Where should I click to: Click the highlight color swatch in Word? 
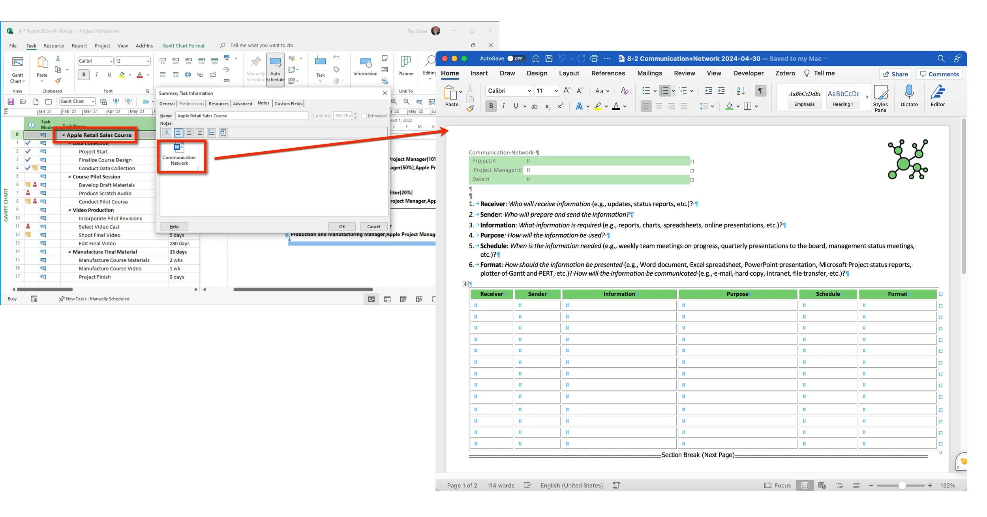click(x=598, y=106)
